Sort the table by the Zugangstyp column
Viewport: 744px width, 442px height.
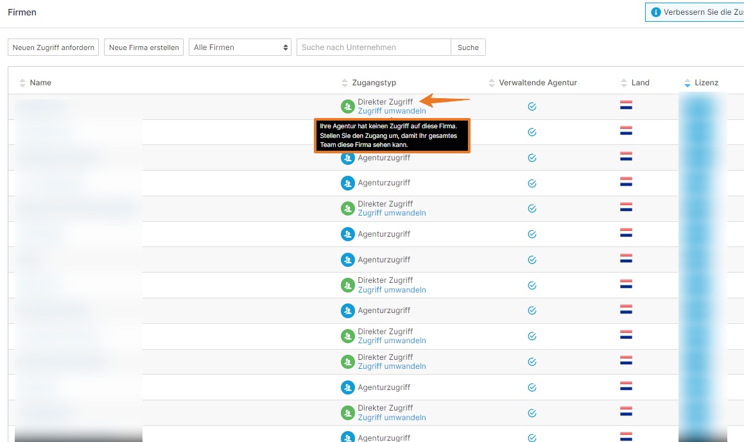(345, 83)
